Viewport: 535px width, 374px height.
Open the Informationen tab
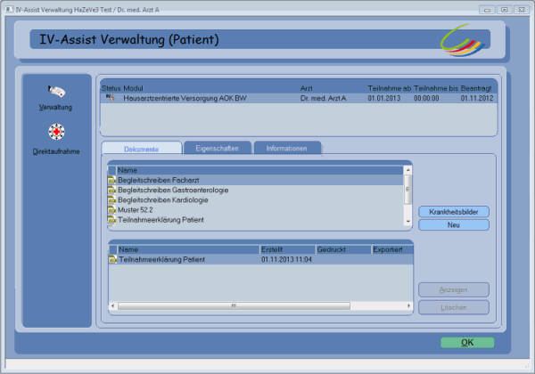pos(287,148)
